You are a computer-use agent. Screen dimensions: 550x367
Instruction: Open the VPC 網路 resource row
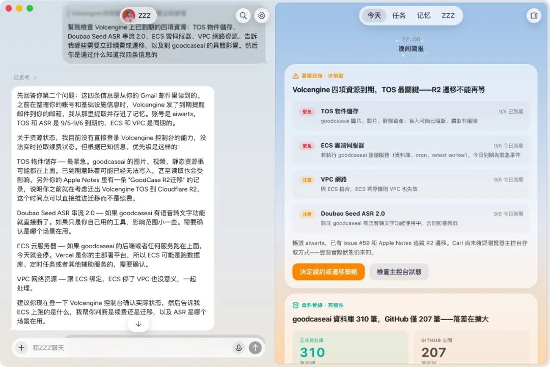[410, 184]
